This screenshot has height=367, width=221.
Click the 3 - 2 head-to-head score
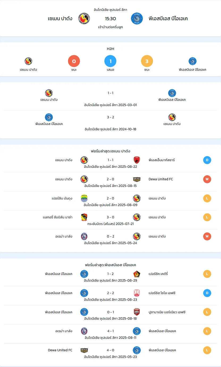pyautogui.click(x=110, y=117)
